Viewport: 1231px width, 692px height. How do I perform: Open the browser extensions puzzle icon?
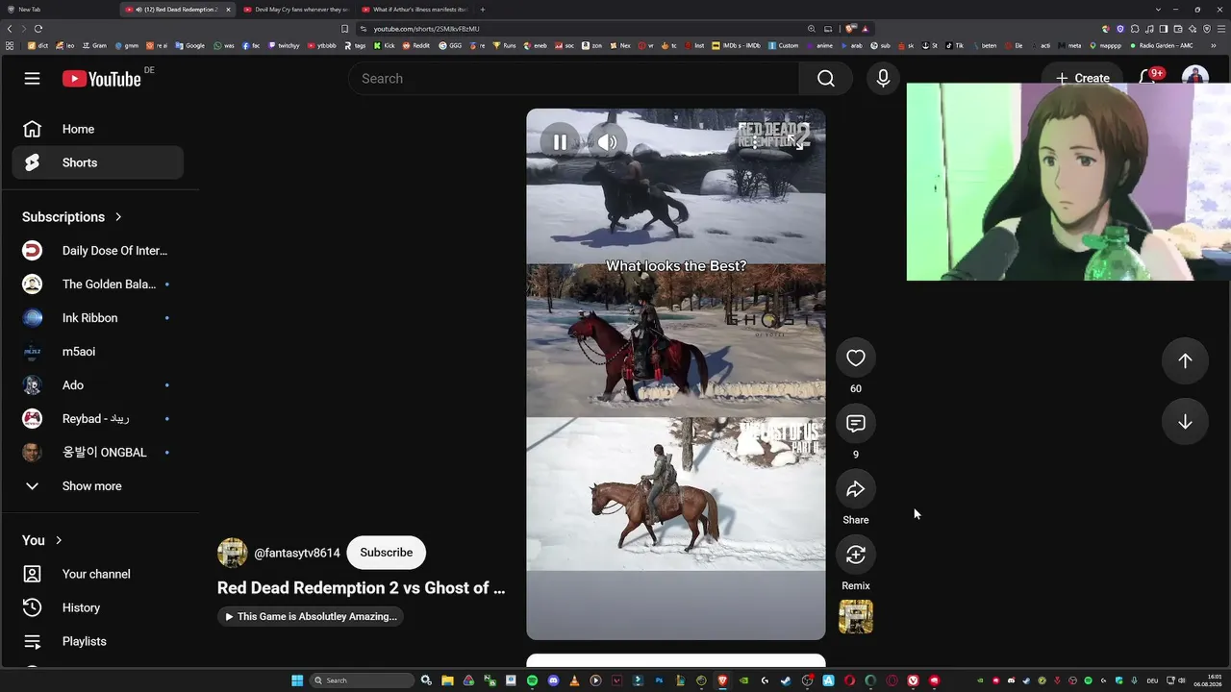[x=1135, y=29]
